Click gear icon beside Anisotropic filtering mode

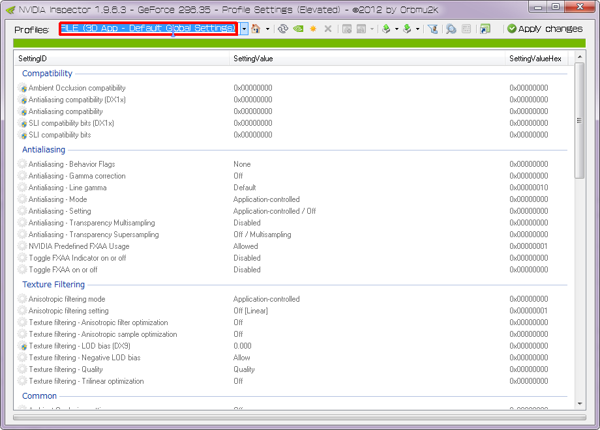[23, 299]
